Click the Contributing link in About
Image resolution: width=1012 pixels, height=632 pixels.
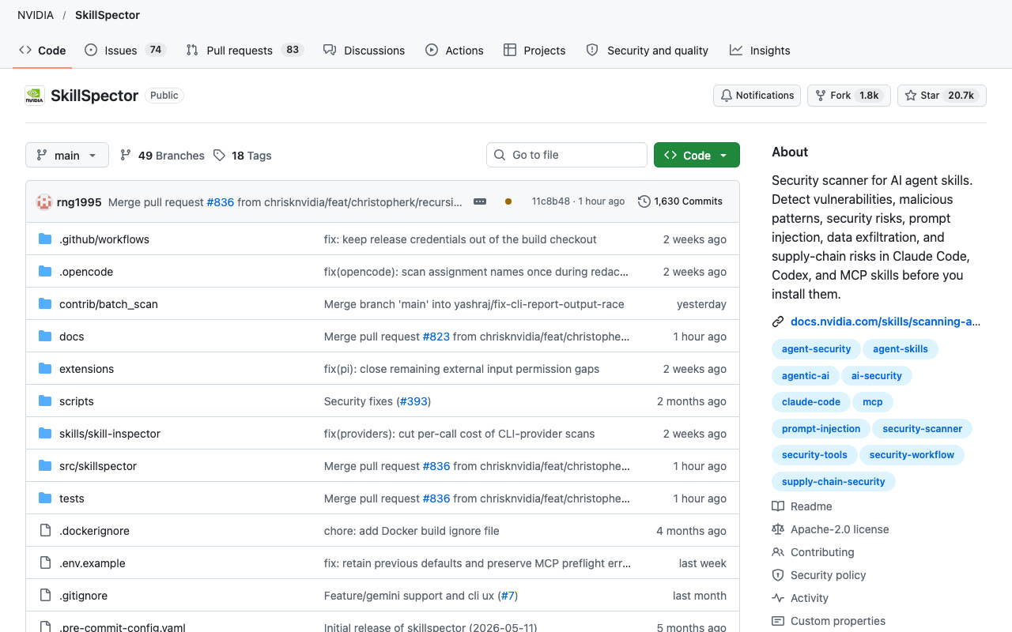(x=822, y=552)
